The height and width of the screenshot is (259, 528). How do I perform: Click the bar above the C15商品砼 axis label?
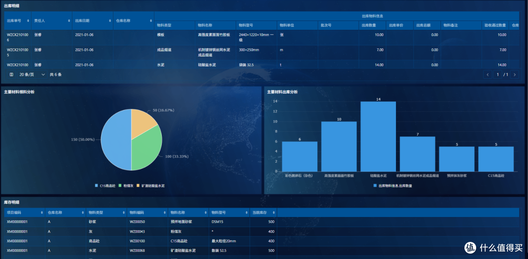coord(496,159)
